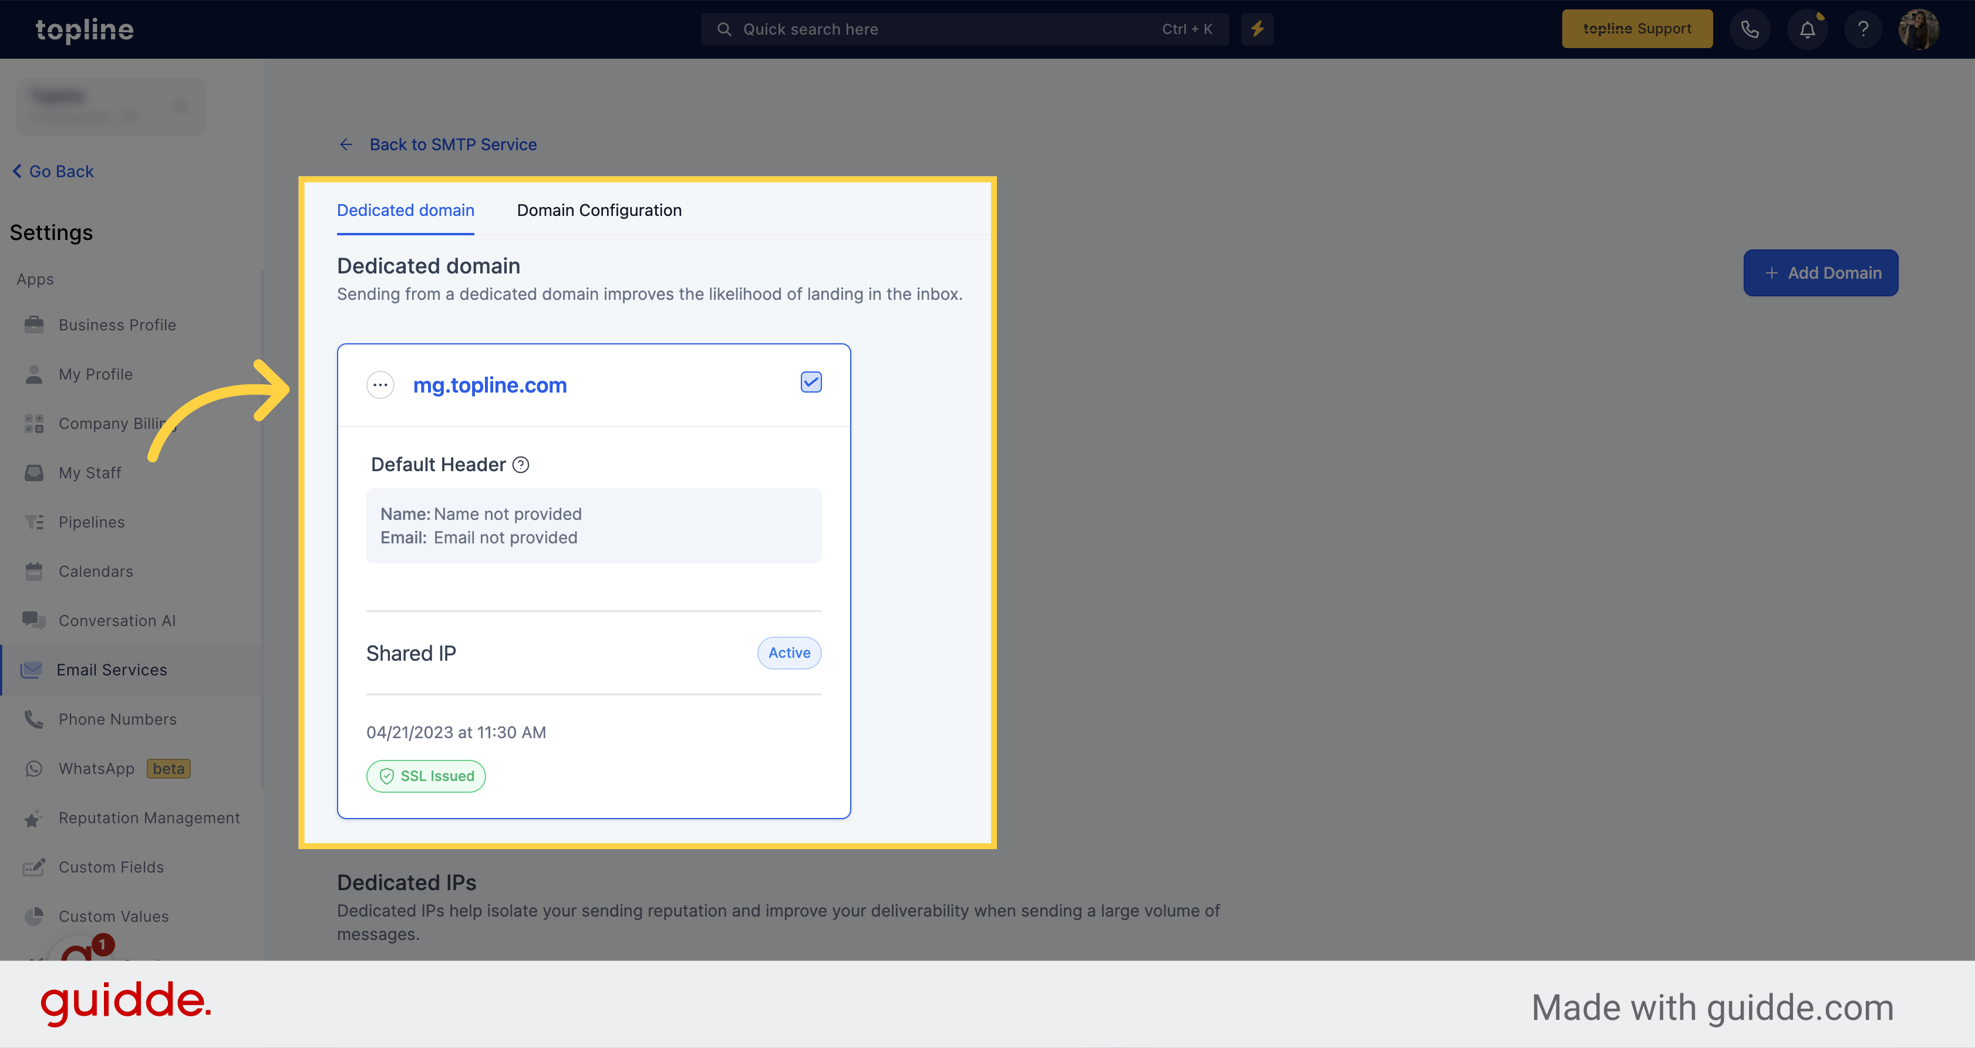Click the Back to SMTP Service link
Viewport: 1975px width, 1048px height.
(438, 145)
